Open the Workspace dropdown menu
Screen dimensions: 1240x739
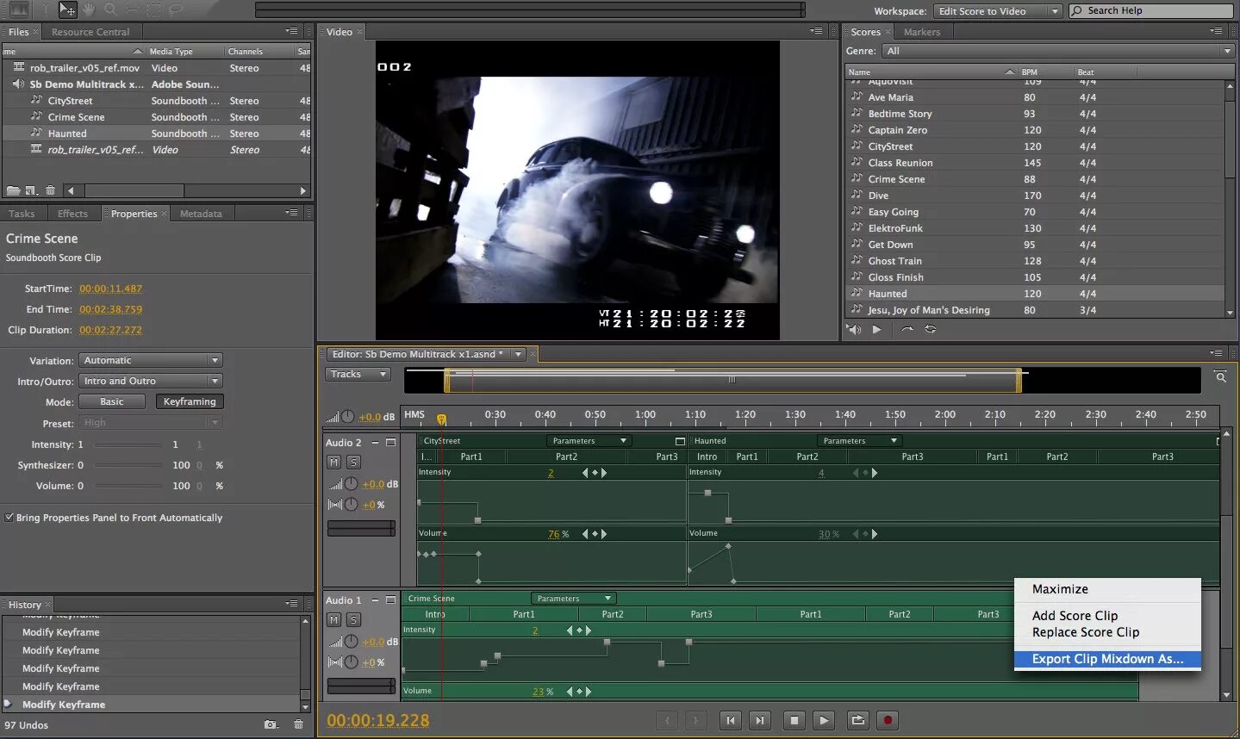pos(998,11)
